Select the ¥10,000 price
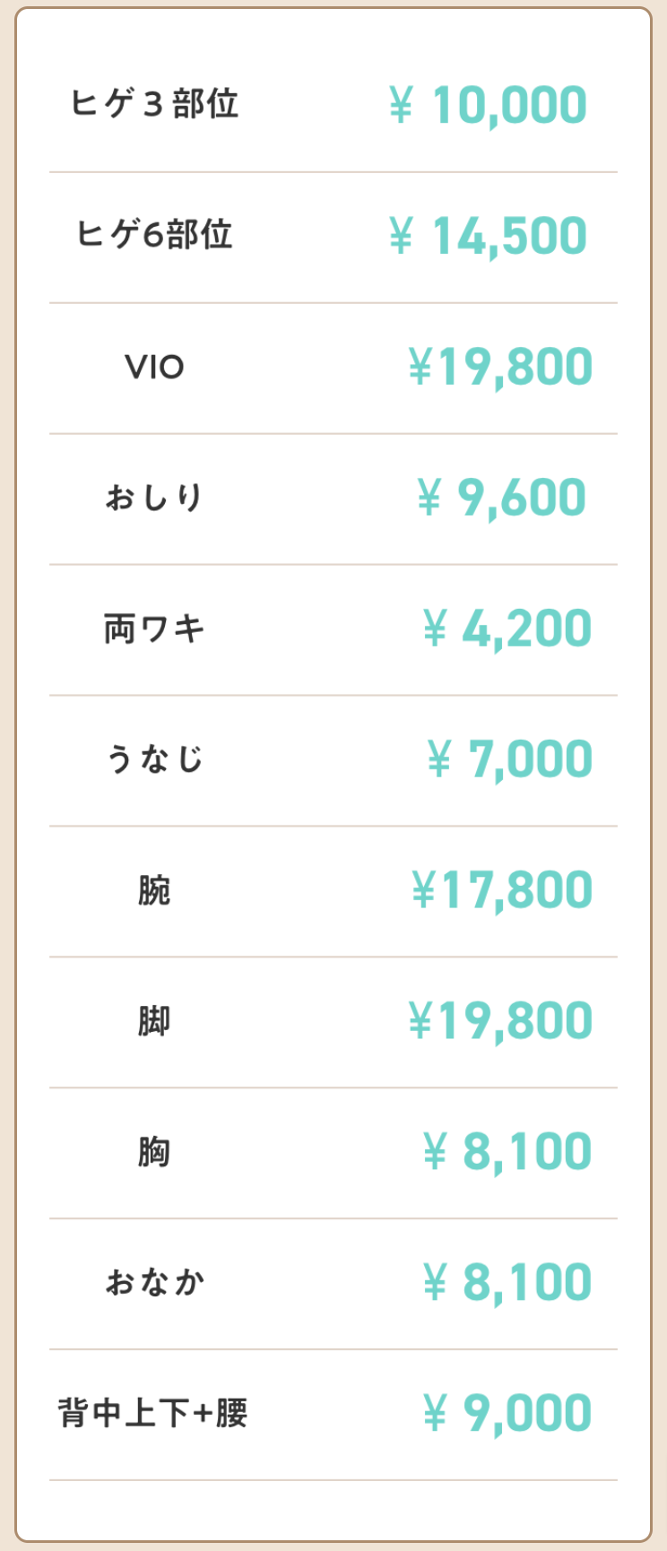The height and width of the screenshot is (1551, 667). tap(489, 105)
